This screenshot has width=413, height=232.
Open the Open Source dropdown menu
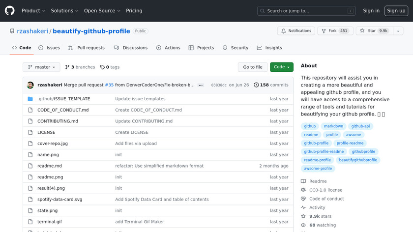click(102, 11)
